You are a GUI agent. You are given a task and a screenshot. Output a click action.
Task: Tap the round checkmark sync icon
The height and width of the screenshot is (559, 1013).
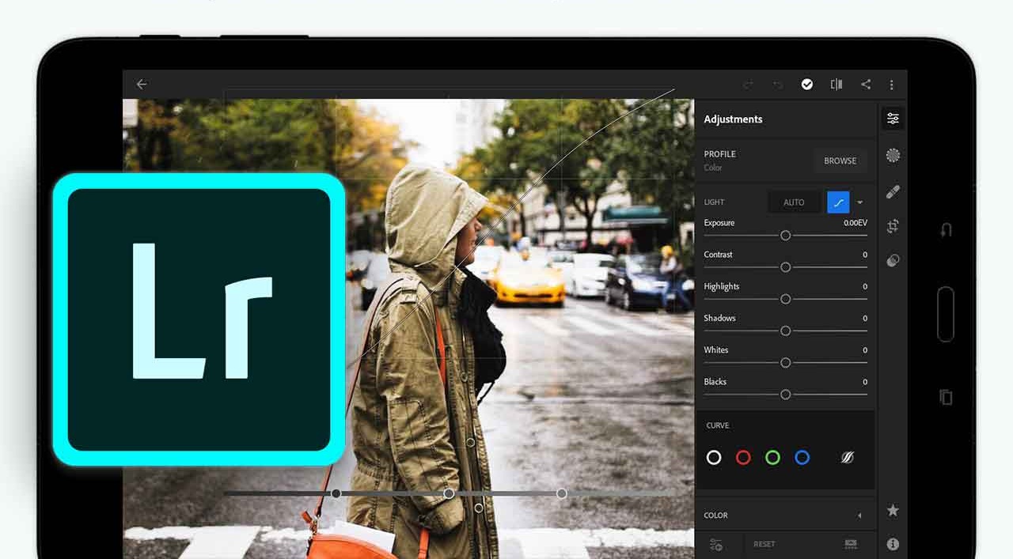[807, 84]
